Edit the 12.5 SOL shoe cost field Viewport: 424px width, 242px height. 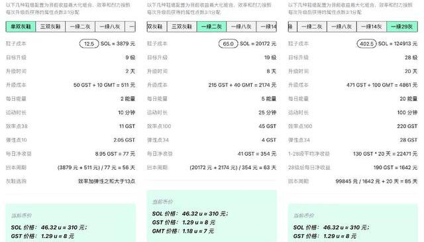(x=89, y=44)
